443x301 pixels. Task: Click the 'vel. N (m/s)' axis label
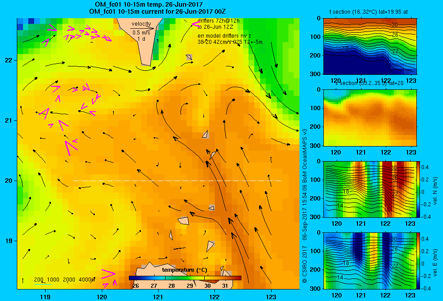click(435, 191)
